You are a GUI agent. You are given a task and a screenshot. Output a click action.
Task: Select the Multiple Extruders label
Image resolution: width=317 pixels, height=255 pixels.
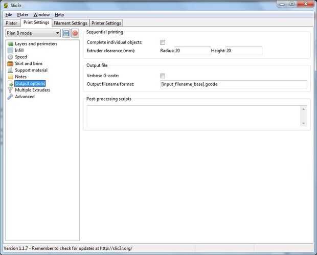[x=32, y=90]
